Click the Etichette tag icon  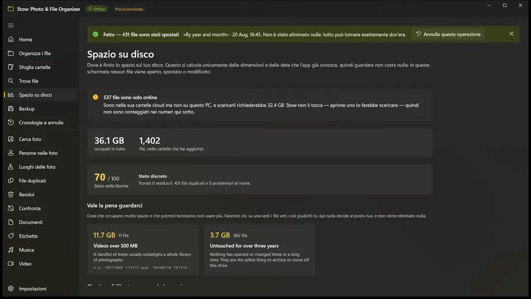coord(11,236)
